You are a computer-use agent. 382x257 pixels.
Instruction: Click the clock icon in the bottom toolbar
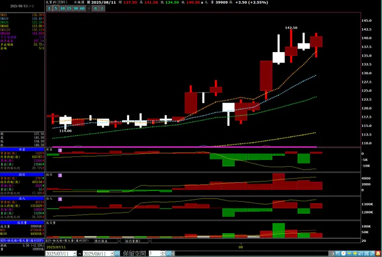[x=343, y=253]
